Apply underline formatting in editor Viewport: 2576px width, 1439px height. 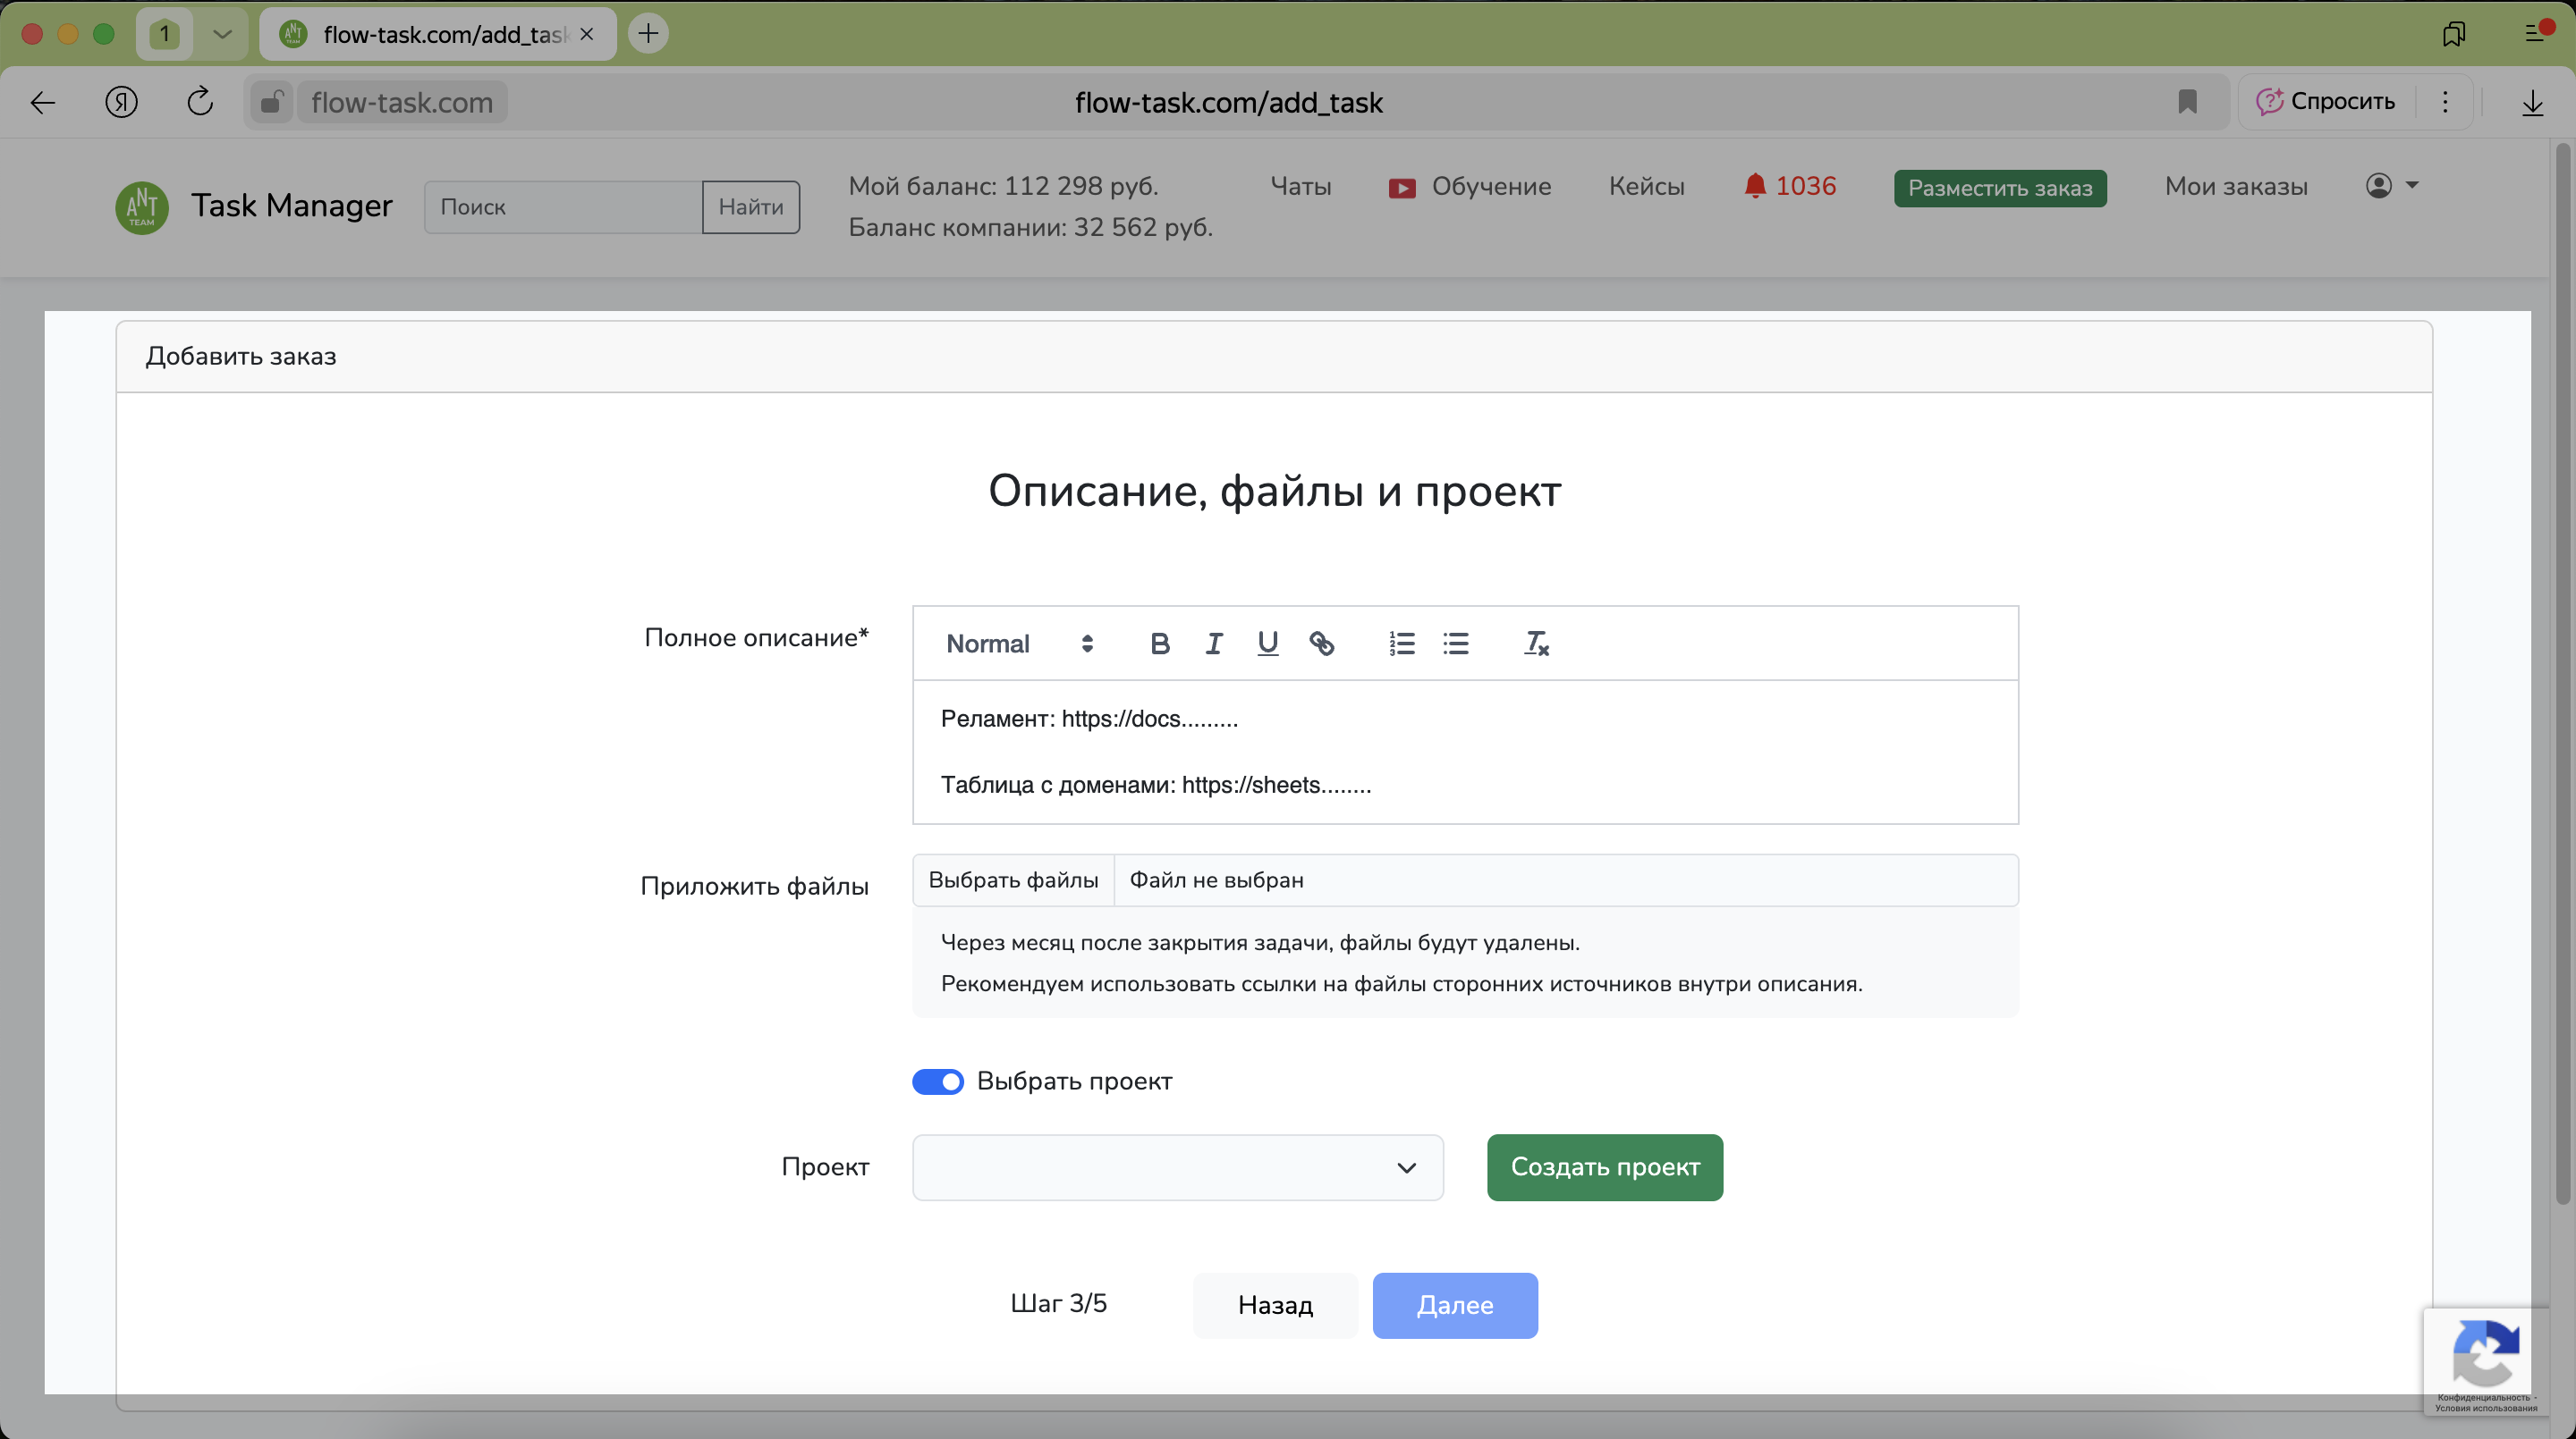[x=1267, y=644]
